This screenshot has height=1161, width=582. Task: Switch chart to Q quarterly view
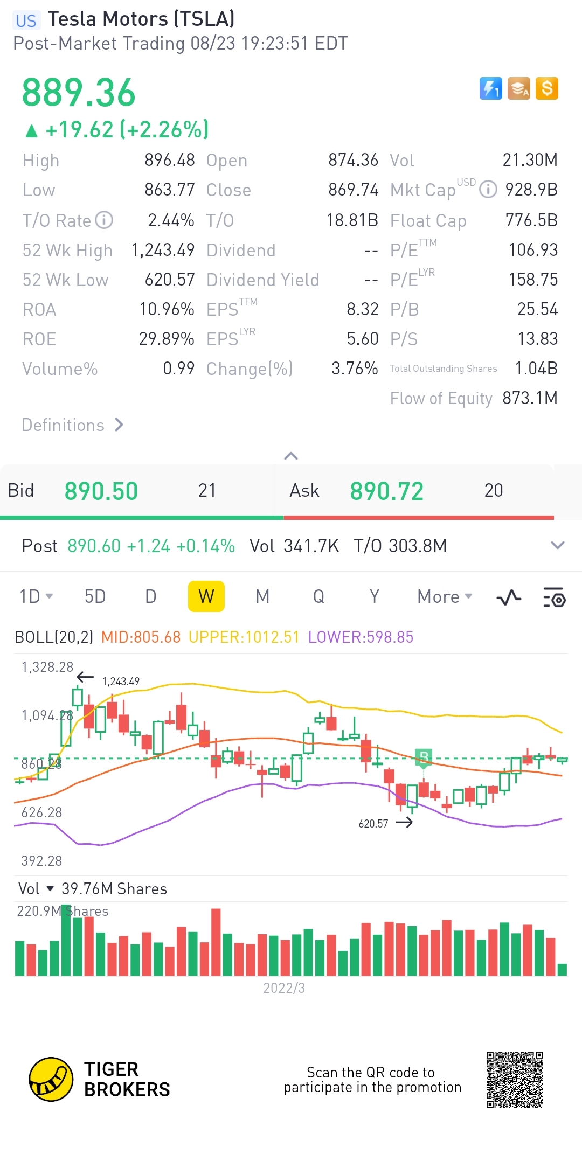[x=318, y=596]
